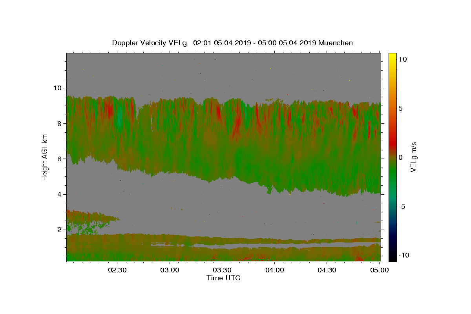Click the 'Time UTC' axis label

(223, 278)
